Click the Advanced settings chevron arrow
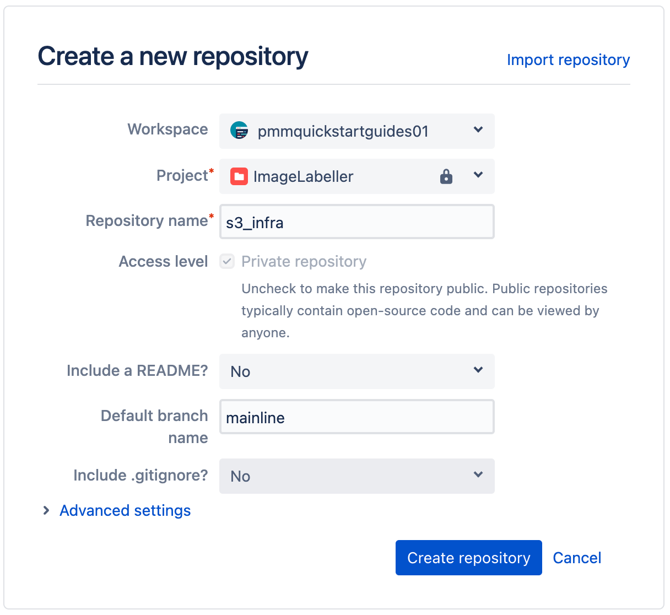This screenshot has height=615, width=670. [46, 510]
